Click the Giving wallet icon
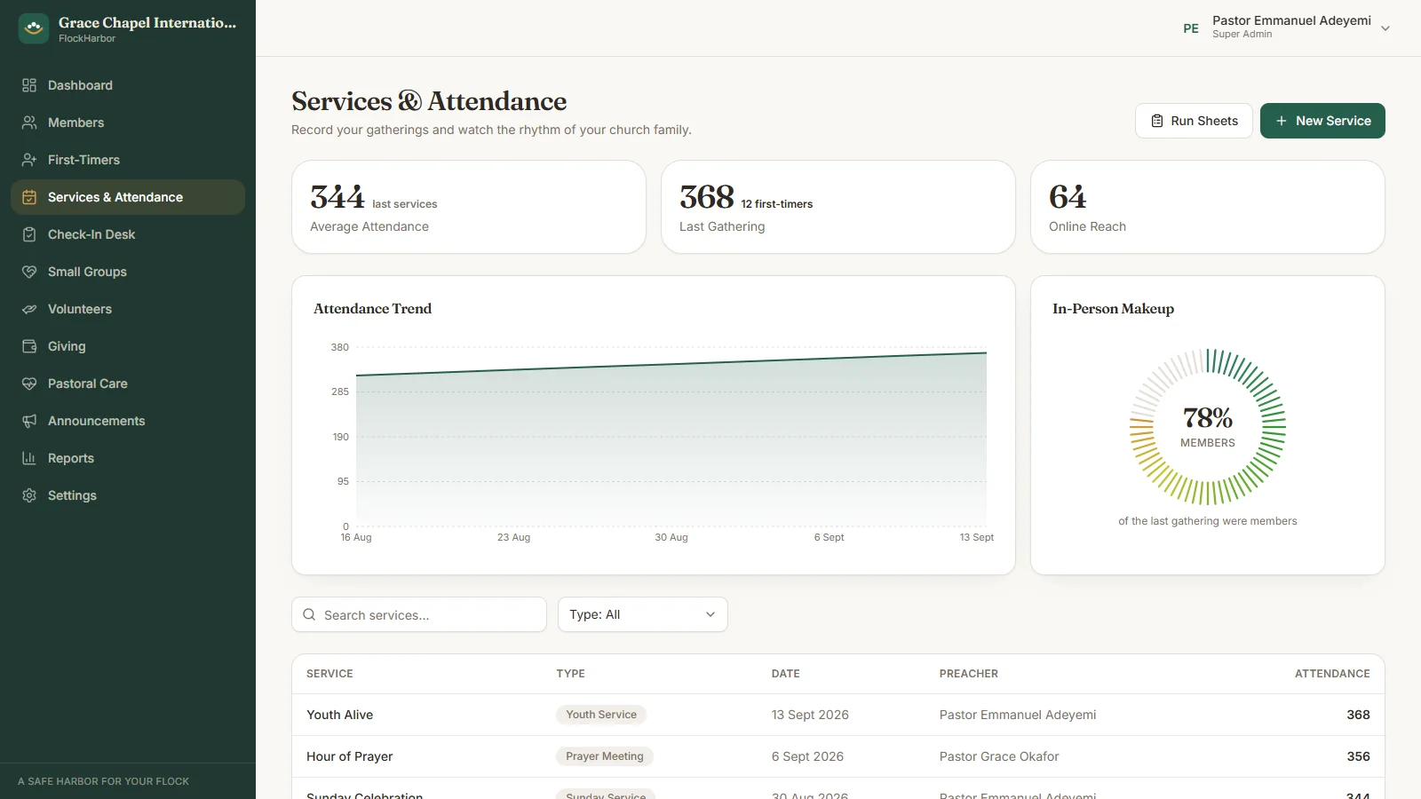Image resolution: width=1421 pixels, height=799 pixels. pyautogui.click(x=29, y=346)
